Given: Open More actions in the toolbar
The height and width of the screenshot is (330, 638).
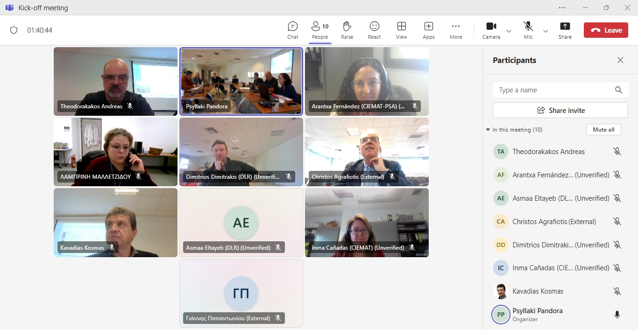Looking at the screenshot, I should [456, 30].
